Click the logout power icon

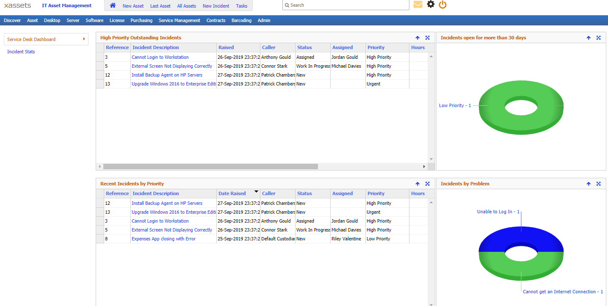(x=442, y=4)
